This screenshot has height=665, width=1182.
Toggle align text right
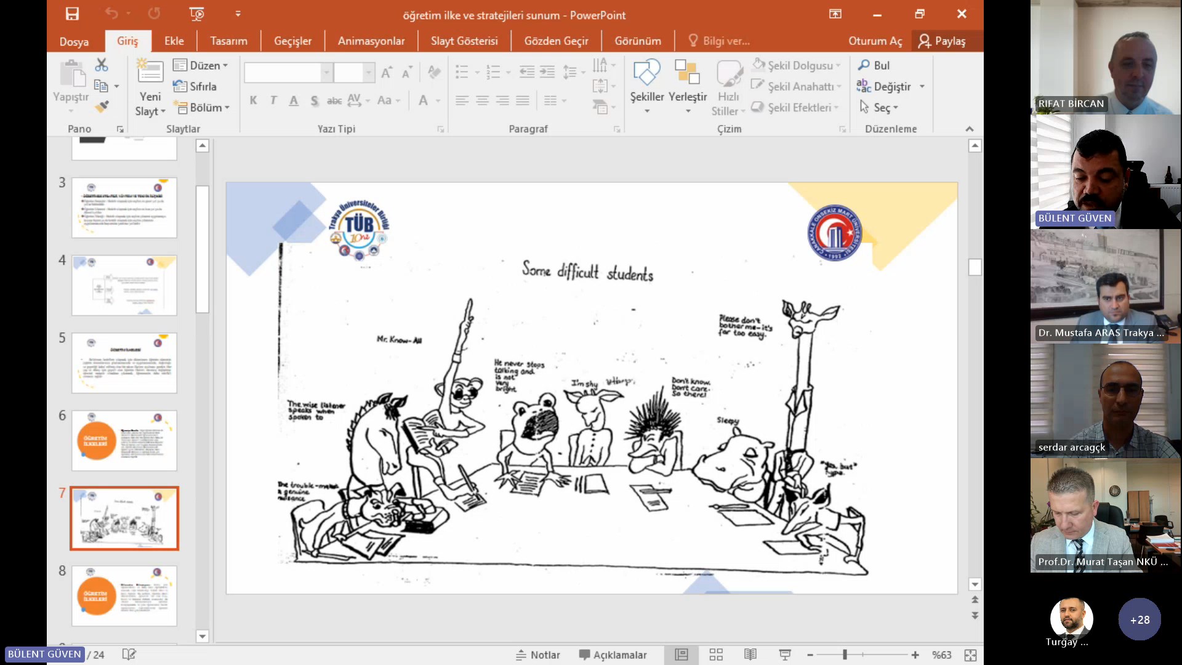[502, 100]
